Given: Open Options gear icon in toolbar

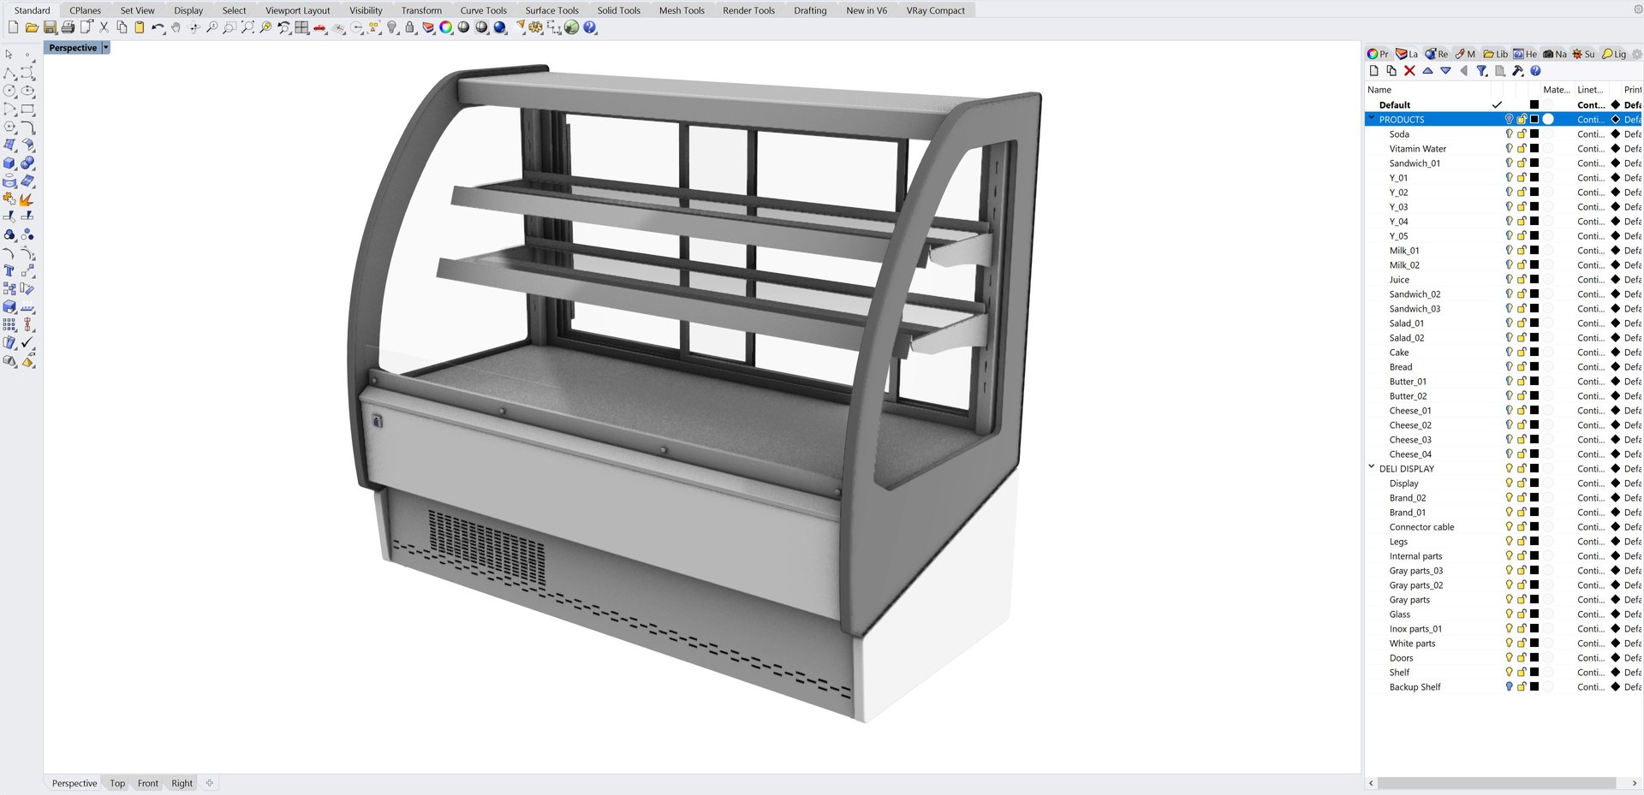Looking at the screenshot, I should click(536, 27).
